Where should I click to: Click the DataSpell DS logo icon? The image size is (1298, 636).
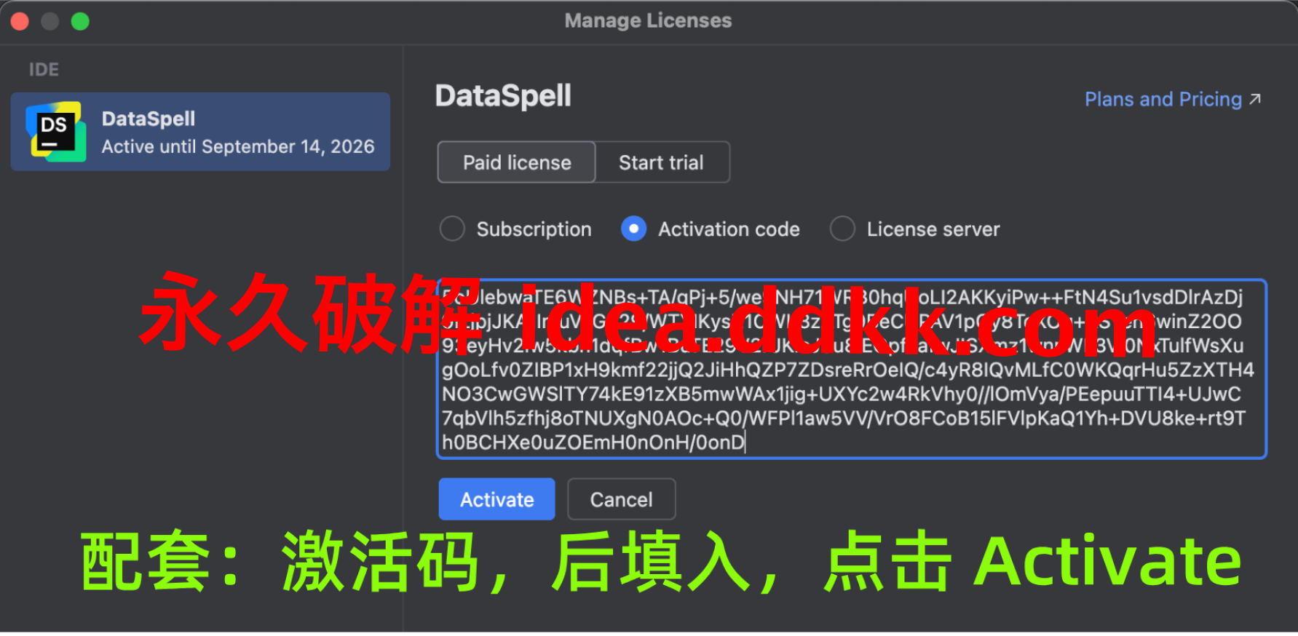pyautogui.click(x=56, y=132)
